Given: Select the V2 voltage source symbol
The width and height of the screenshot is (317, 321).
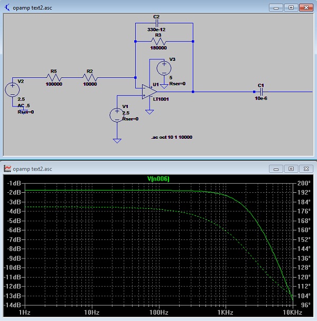Looking at the screenshot, I should pyautogui.click(x=13, y=89).
